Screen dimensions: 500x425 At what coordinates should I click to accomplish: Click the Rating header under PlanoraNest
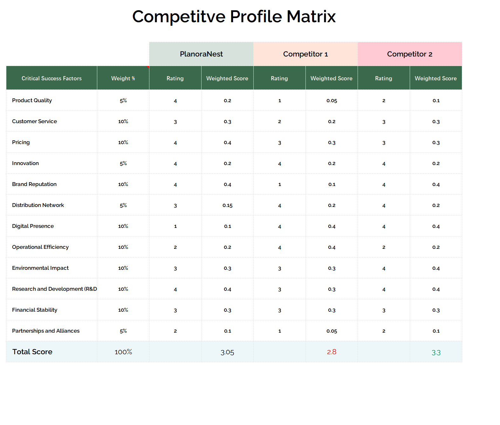tap(175, 78)
